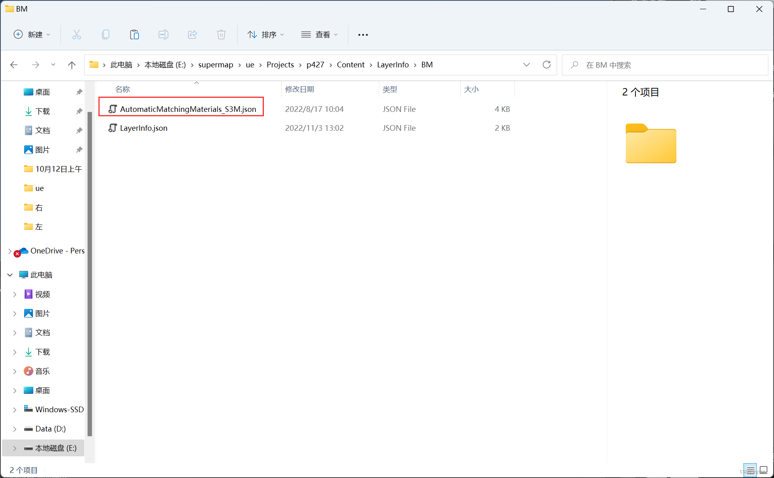
Task: Click the Paste clipboard icon
Action: pyautogui.click(x=134, y=34)
